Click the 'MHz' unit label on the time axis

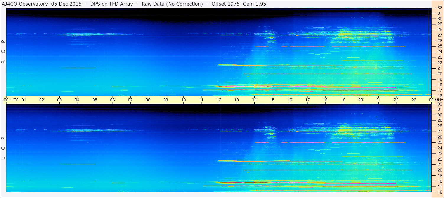point(439,100)
